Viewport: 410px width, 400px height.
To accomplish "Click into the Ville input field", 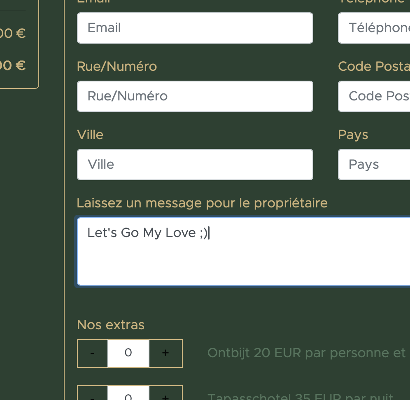I will coord(195,165).
